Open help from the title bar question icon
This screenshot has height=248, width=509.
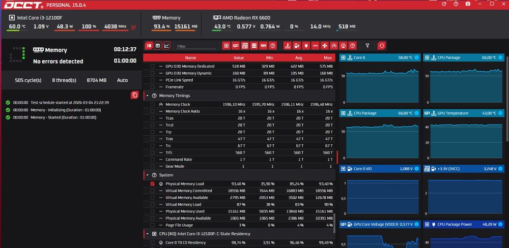click(456, 4)
